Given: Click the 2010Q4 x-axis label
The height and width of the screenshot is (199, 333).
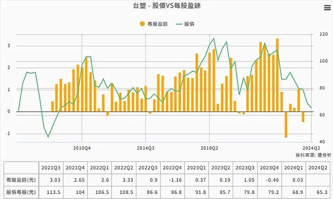Looking at the screenshot, I should point(82,148).
